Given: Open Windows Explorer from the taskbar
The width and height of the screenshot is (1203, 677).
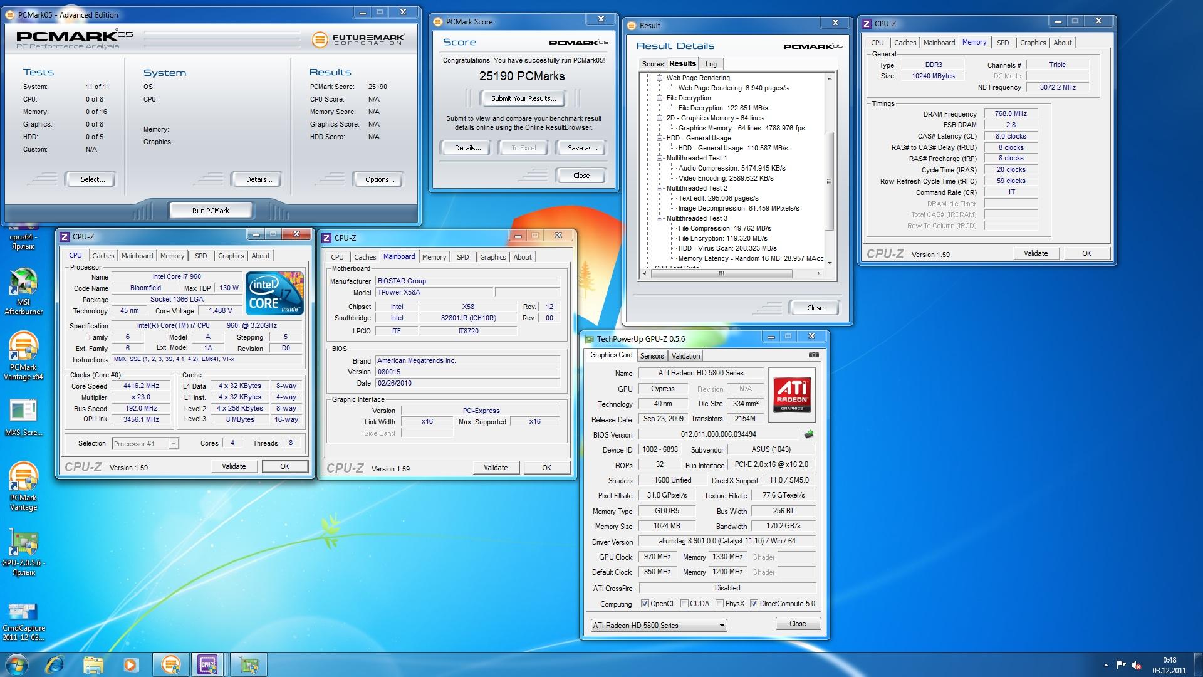Looking at the screenshot, I should (93, 664).
